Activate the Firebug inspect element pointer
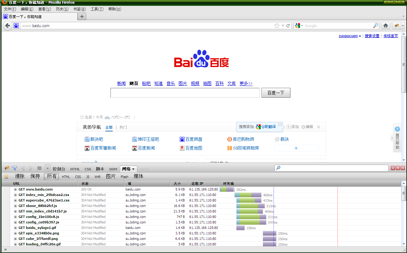The image size is (407, 253). (x=14, y=168)
